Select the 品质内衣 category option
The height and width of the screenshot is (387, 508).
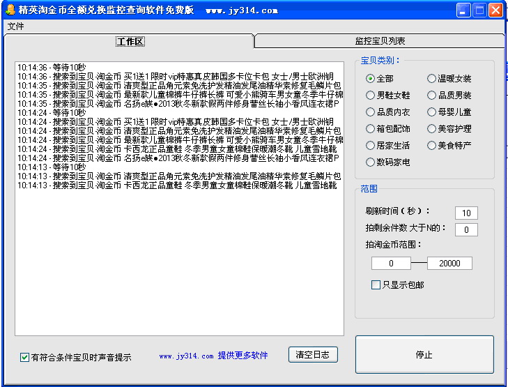tap(371, 112)
